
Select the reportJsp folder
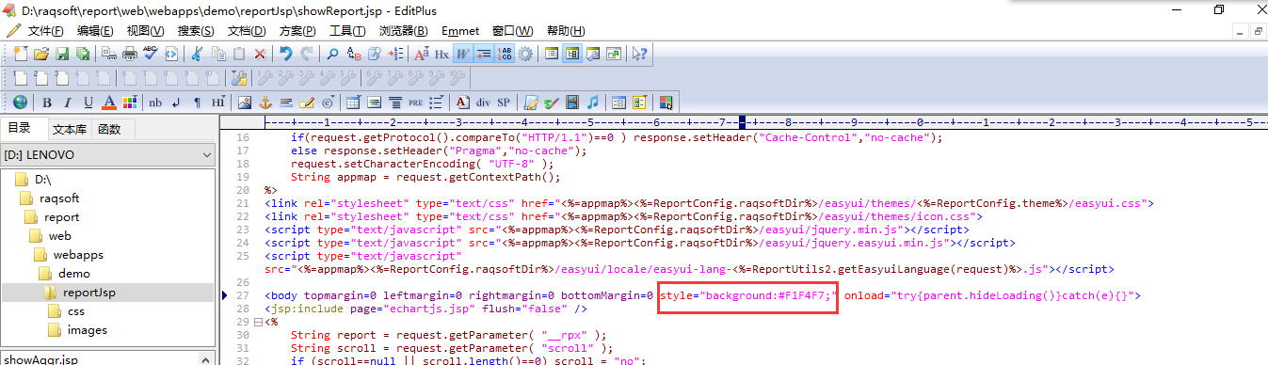(x=88, y=292)
